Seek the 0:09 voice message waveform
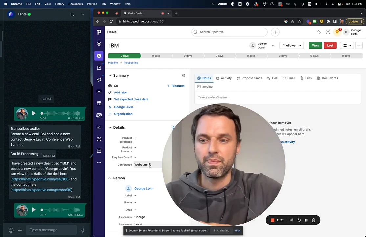The width and height of the screenshot is (366, 237). pos(61,113)
